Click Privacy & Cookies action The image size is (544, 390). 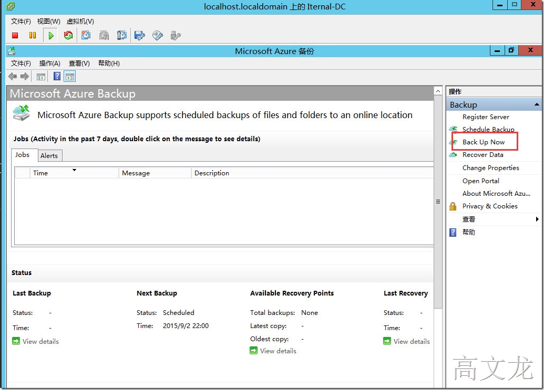point(490,206)
